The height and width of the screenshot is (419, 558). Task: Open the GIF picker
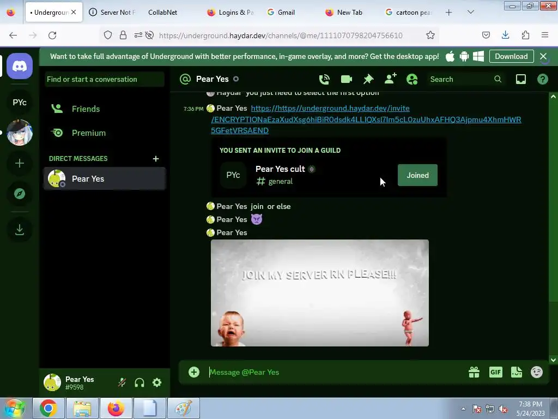tap(495, 372)
